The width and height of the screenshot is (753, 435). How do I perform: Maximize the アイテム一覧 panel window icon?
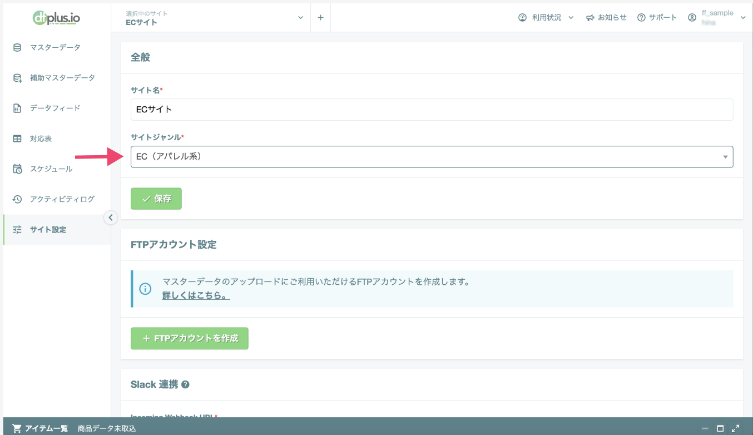click(x=720, y=428)
